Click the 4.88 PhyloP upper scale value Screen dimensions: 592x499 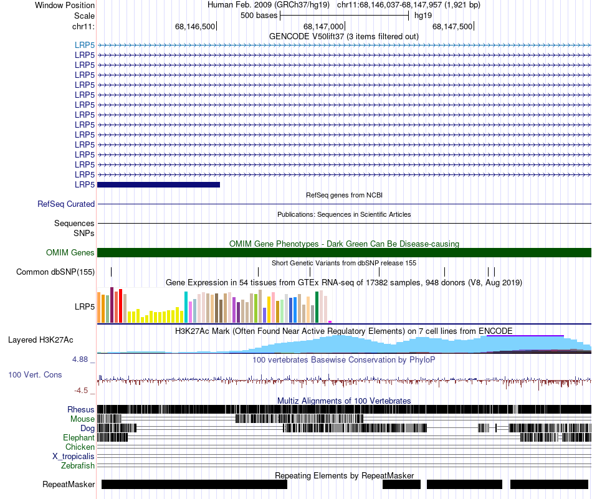(x=80, y=359)
